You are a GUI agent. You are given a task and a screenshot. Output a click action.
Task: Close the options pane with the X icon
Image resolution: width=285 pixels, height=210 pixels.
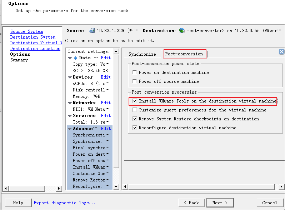pos(281,52)
